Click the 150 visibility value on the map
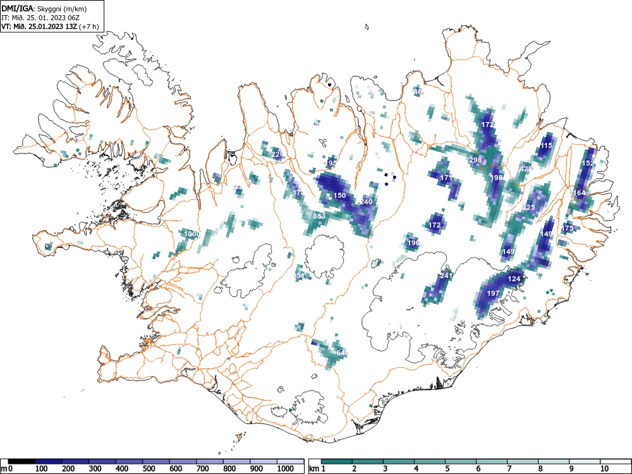Screen dimensions: 632x474 339,195
